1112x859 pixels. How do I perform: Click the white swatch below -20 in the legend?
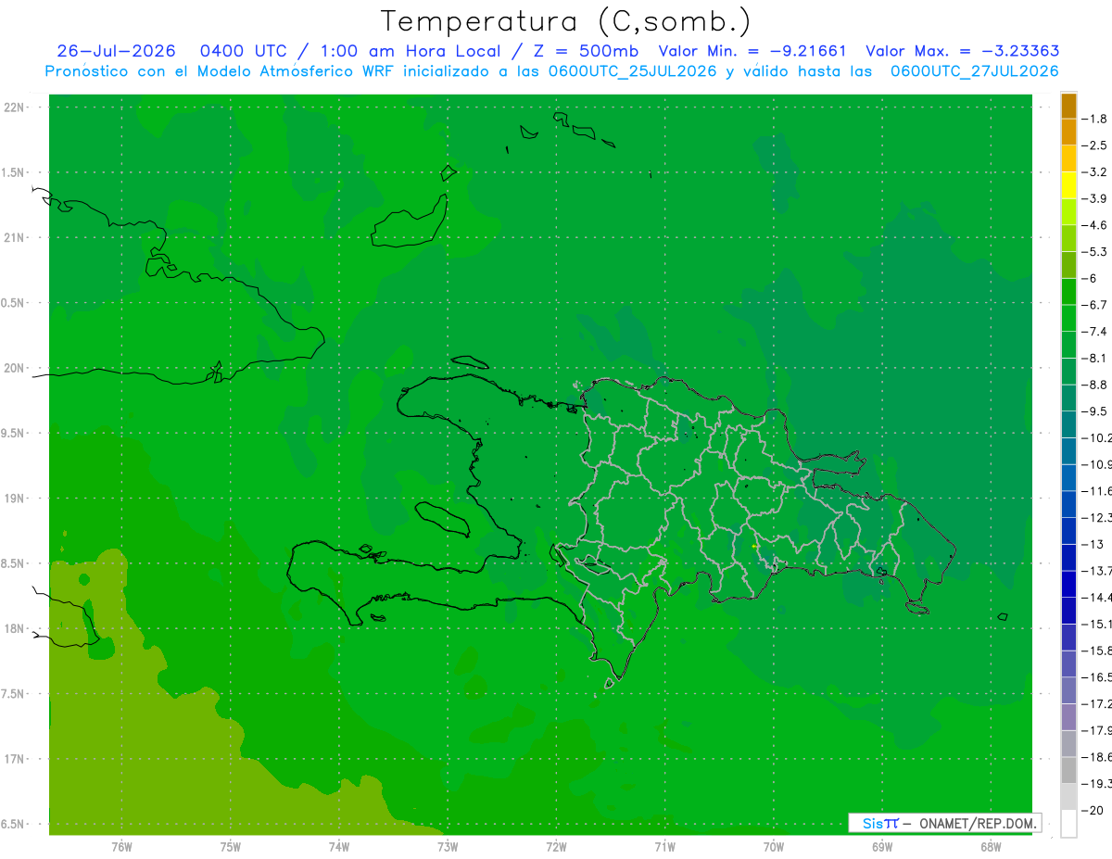point(1068,824)
